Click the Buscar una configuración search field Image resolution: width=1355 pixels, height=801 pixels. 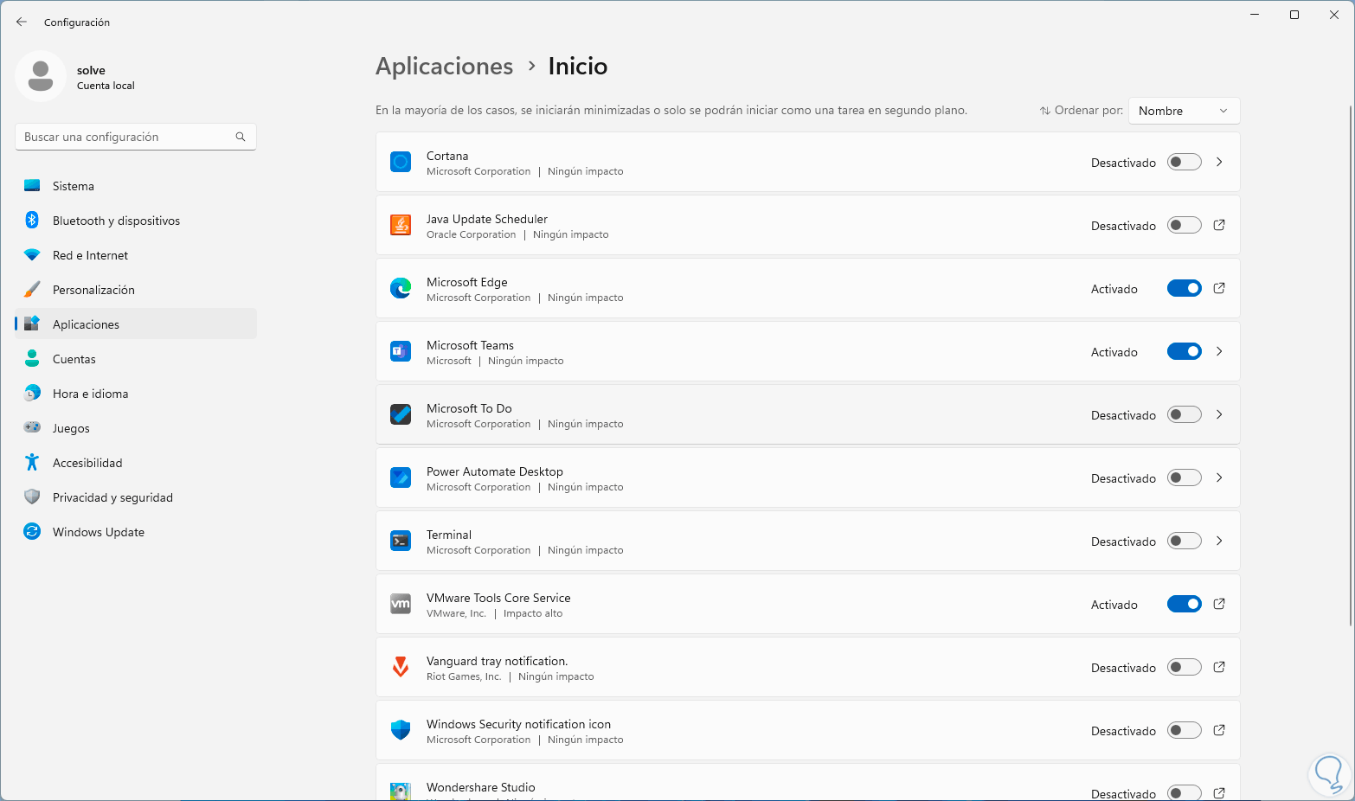click(x=128, y=137)
